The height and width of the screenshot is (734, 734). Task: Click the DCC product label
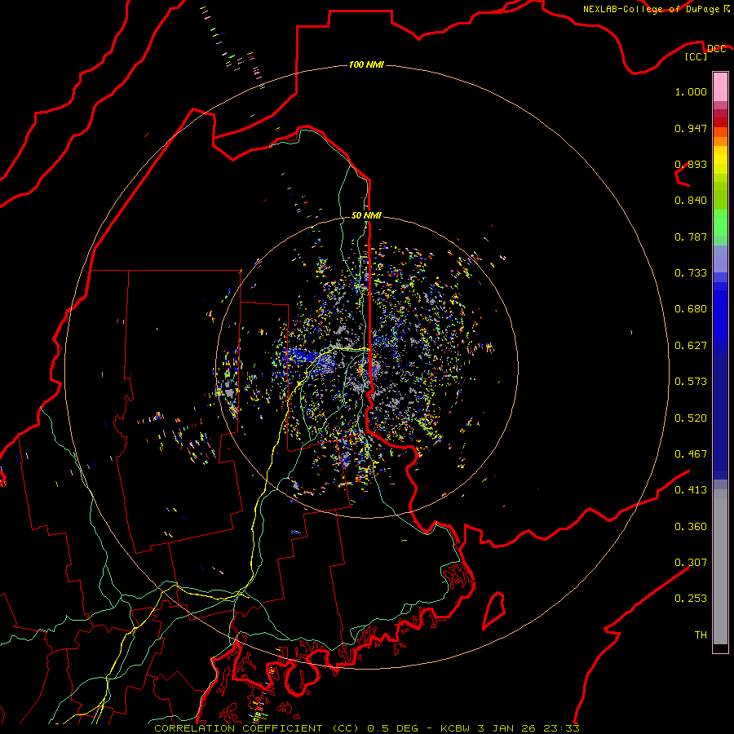[716, 49]
